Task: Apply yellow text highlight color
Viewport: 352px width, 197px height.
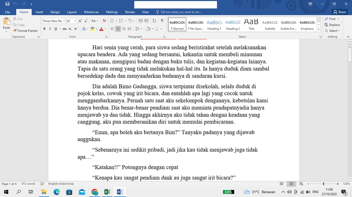Action: click(x=92, y=29)
